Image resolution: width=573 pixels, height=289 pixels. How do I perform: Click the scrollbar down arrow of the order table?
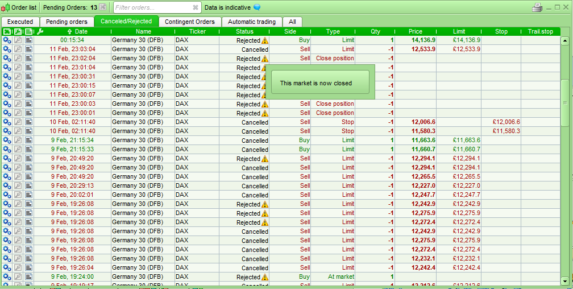click(x=564, y=281)
